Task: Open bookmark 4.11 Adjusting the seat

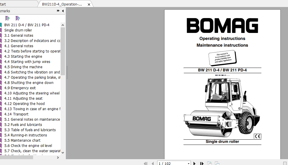Action: 23,99
